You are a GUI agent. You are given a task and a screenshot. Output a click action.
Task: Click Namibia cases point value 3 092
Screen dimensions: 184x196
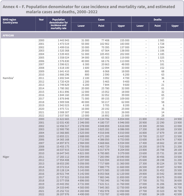click(106, 78)
